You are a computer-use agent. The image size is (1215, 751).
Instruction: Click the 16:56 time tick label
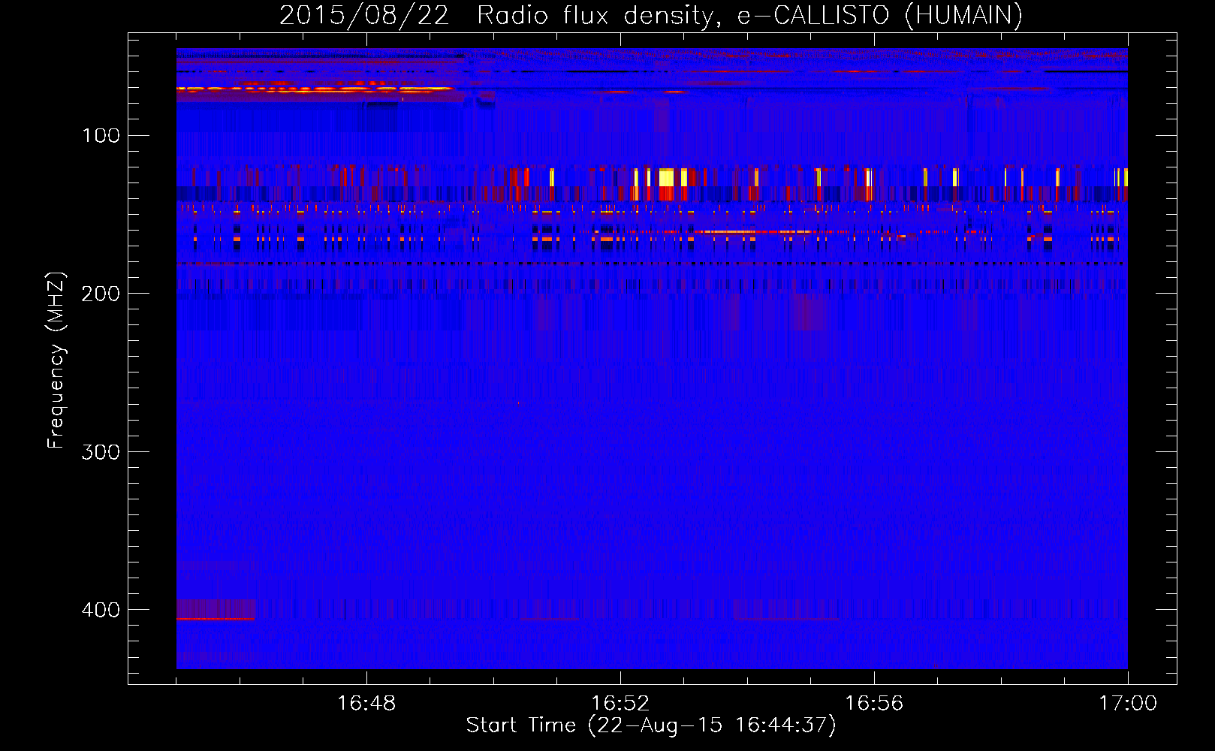[874, 704]
